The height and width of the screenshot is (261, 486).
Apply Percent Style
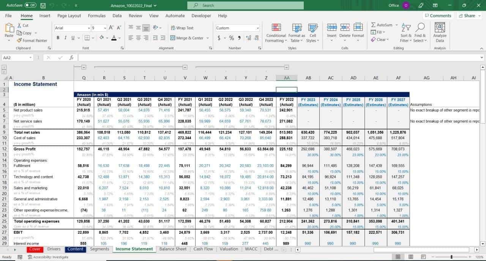coord(232,38)
